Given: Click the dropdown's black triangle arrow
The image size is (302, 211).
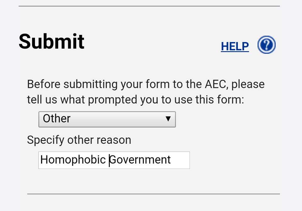Looking at the screenshot, I should pyautogui.click(x=168, y=119).
